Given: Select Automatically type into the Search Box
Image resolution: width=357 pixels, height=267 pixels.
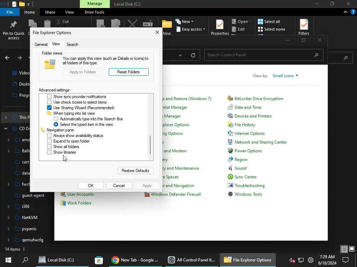Looking at the screenshot, I should click(56, 119).
